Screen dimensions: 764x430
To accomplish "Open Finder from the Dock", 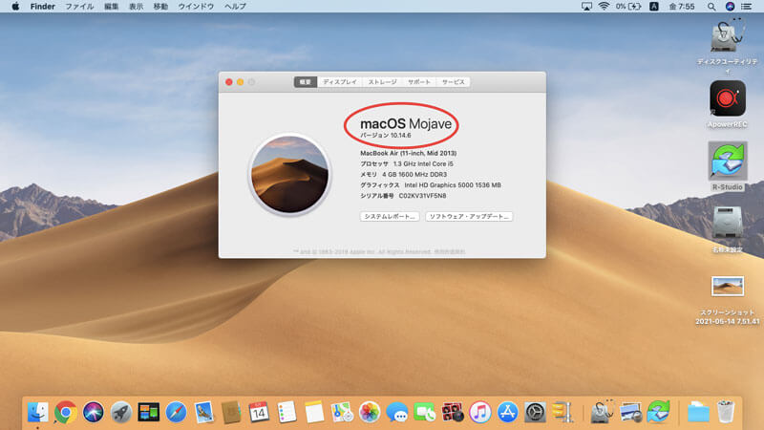I will tap(38, 413).
